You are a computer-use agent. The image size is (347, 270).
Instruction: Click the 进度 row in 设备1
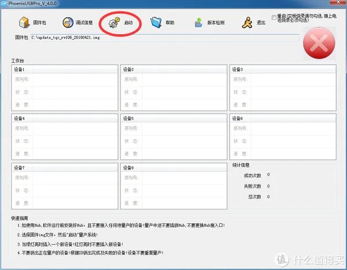[x=65, y=104]
